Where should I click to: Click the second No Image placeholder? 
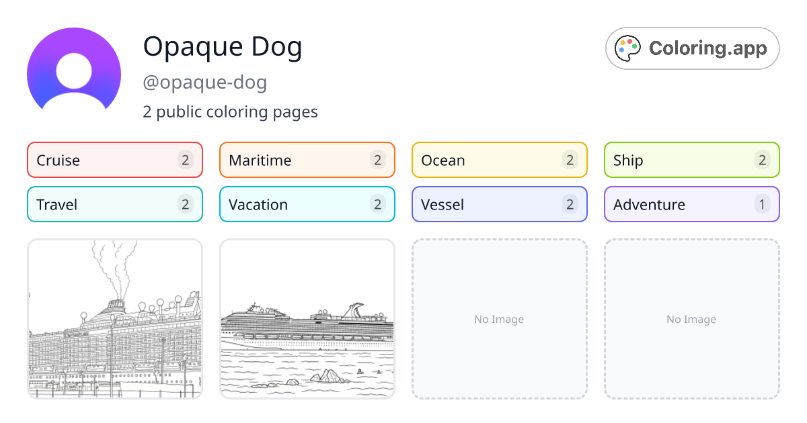[x=691, y=319]
